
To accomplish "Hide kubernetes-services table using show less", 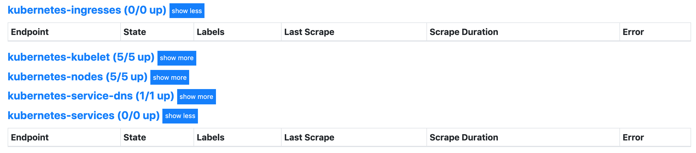I will tap(180, 116).
